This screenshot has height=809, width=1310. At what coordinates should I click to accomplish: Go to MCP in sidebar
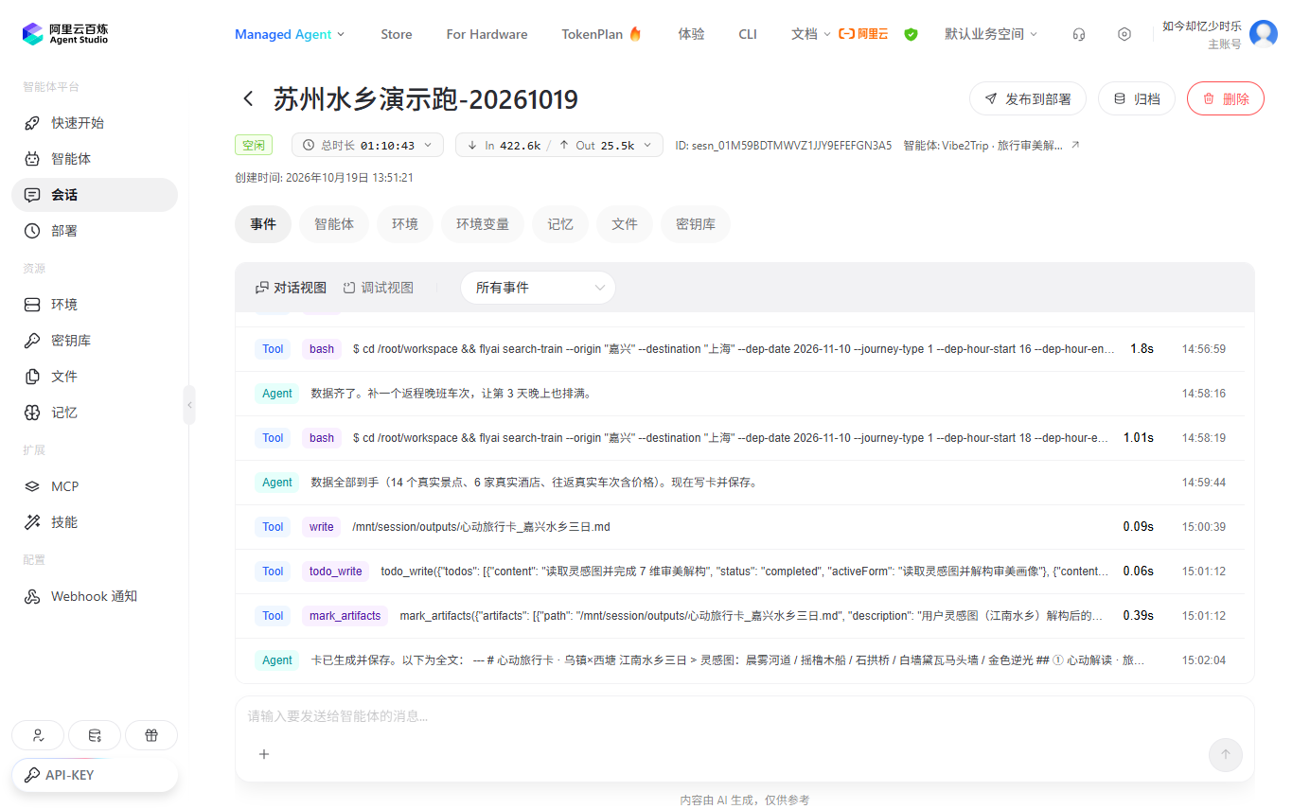click(x=95, y=486)
